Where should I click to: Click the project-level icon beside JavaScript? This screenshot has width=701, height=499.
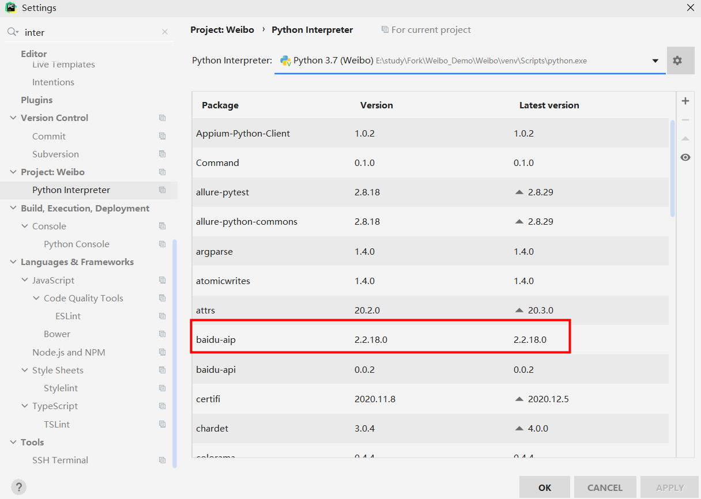click(x=163, y=281)
